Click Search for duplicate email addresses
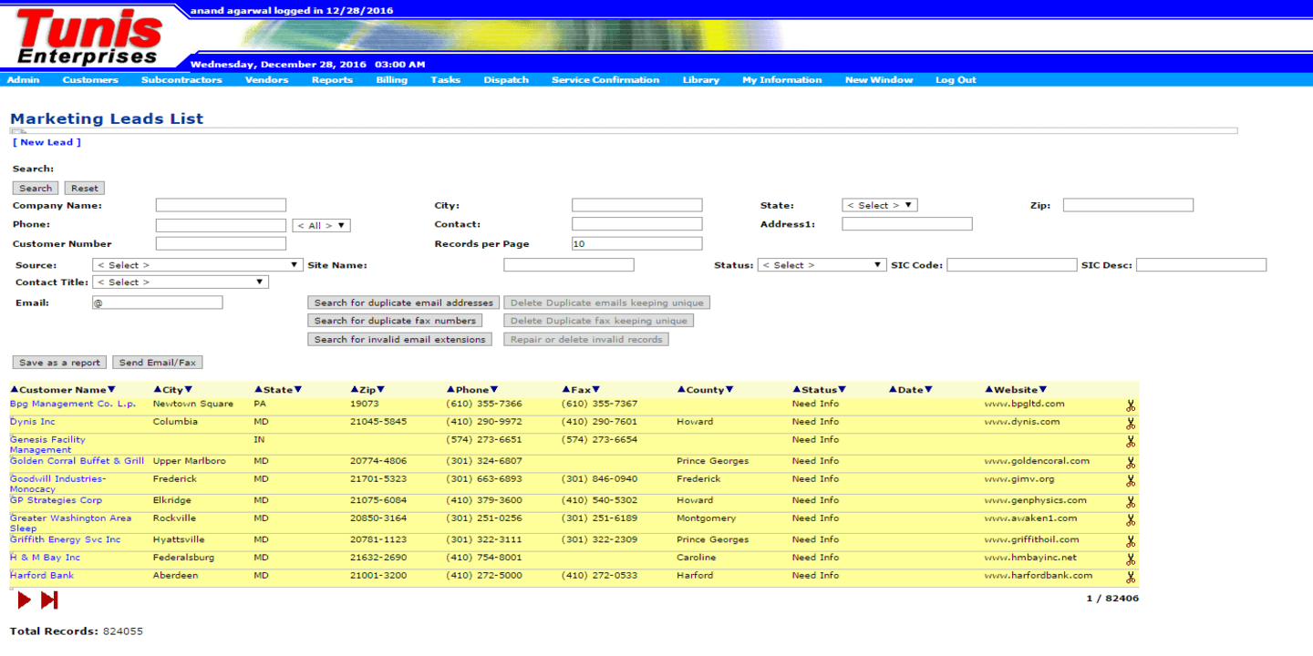1313x656 pixels. click(x=404, y=302)
